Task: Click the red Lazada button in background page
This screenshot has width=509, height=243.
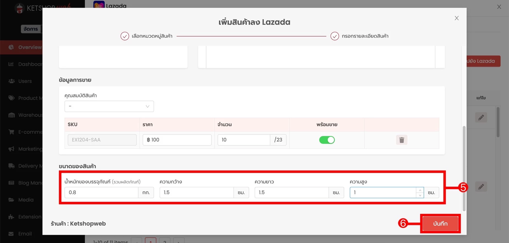Action: 483,61
